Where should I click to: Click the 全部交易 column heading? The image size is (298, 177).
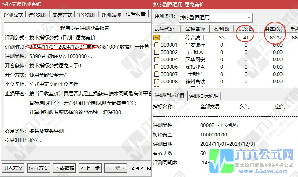pos(210,107)
